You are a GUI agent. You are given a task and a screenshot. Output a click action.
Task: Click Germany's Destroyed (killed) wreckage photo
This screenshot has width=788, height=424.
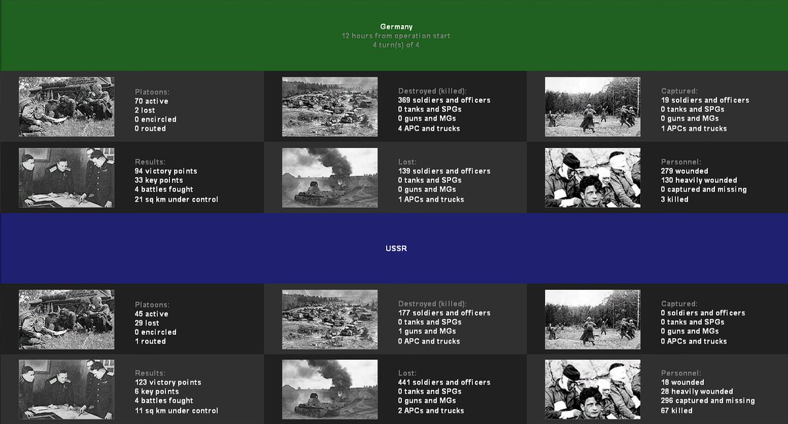tap(330, 107)
